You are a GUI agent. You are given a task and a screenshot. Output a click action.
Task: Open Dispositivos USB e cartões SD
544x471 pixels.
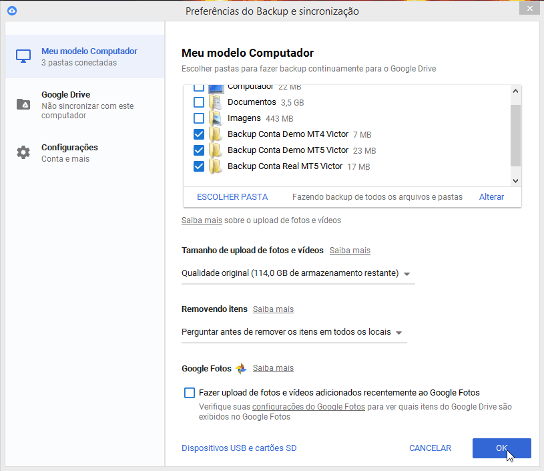tap(239, 448)
